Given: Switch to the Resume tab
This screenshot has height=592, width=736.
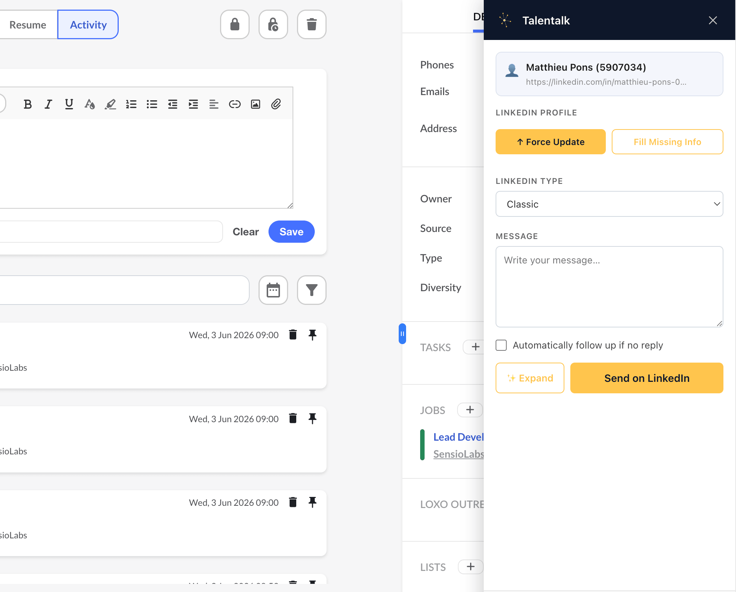Looking at the screenshot, I should point(28,25).
